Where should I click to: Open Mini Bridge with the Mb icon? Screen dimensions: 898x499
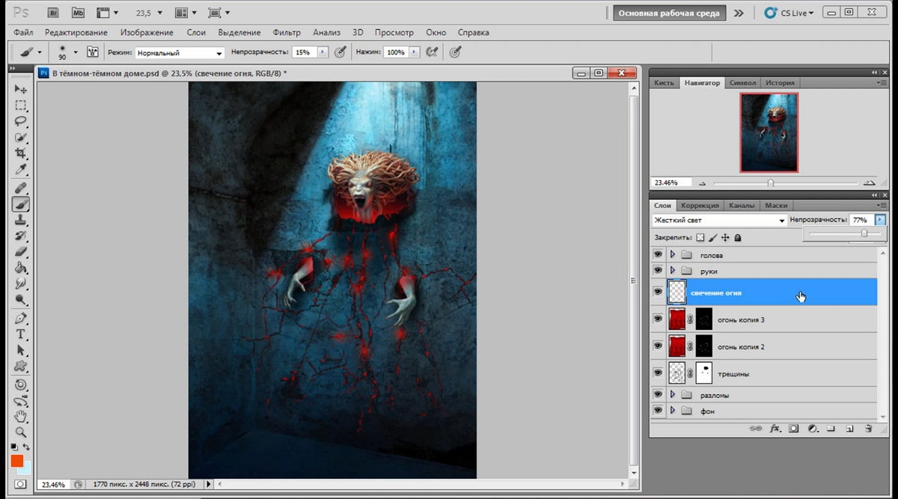(x=78, y=13)
